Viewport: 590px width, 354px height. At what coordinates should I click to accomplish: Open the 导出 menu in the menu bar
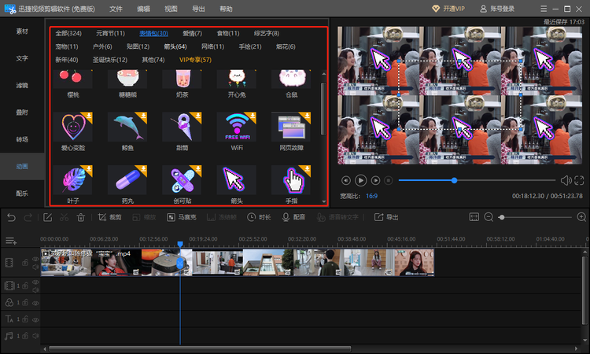[x=198, y=9]
